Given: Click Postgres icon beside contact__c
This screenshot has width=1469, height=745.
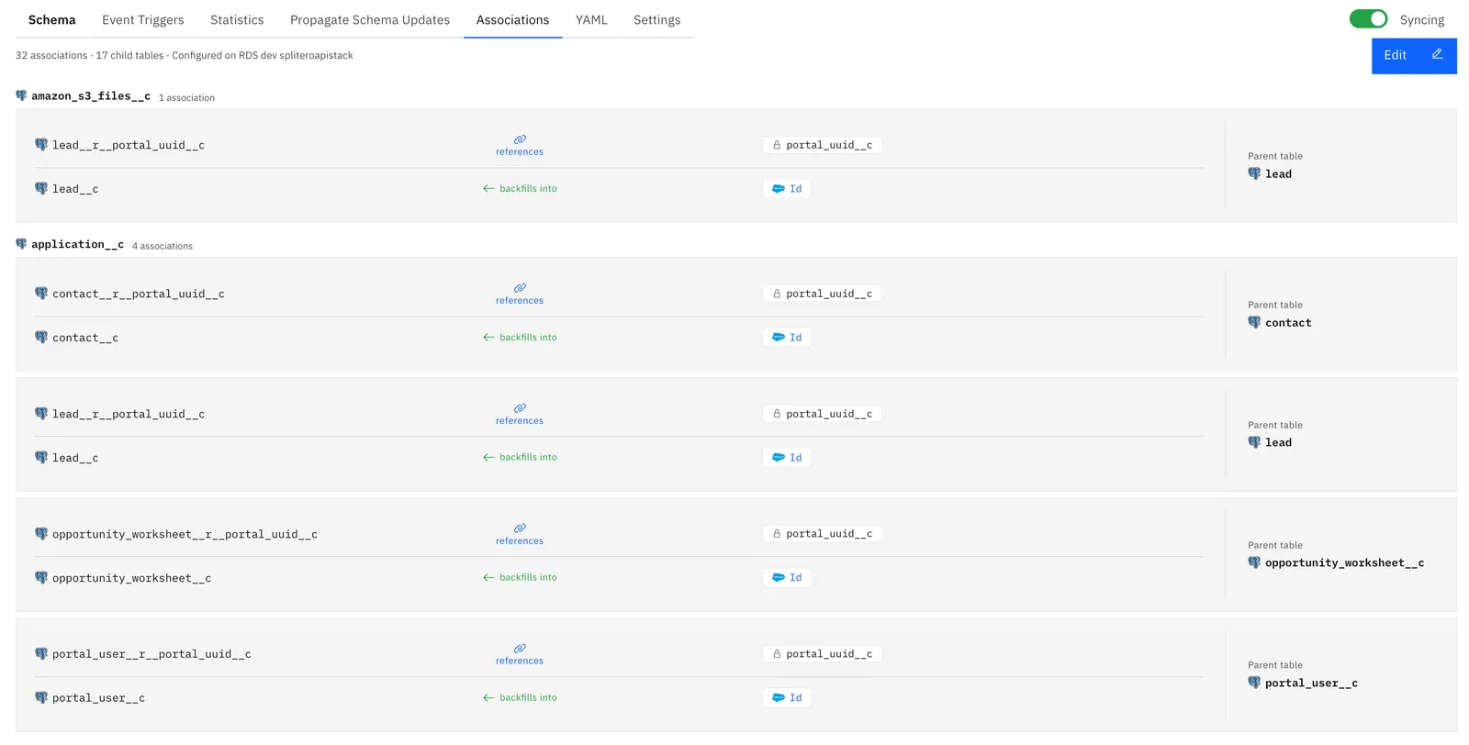Looking at the screenshot, I should (x=41, y=338).
